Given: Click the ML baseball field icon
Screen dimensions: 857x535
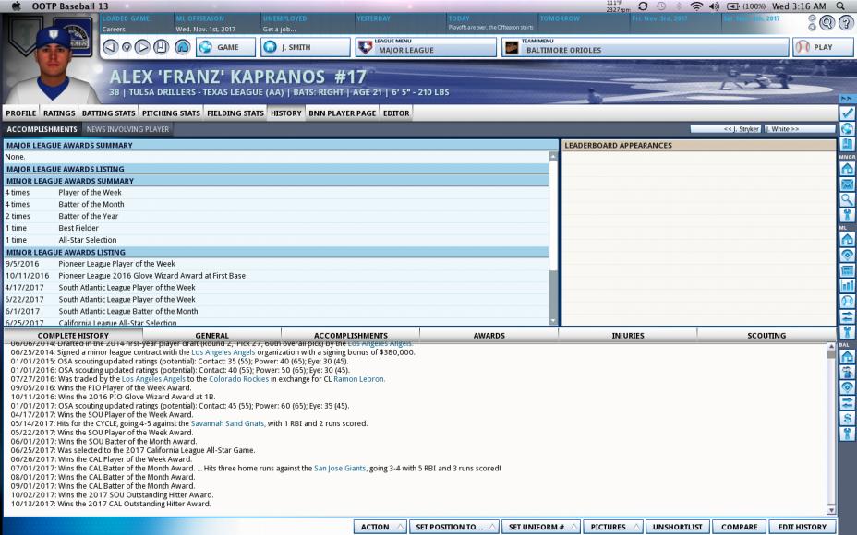Looking at the screenshot, I should pyautogui.click(x=847, y=255).
